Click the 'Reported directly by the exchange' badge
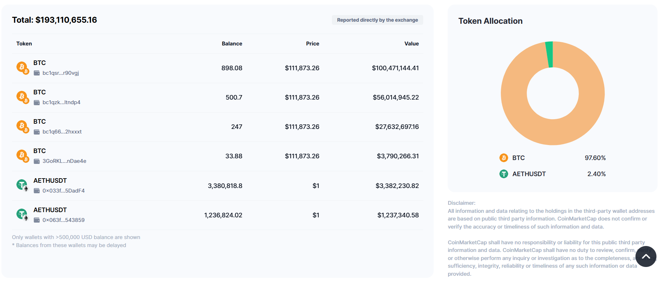661x282 pixels. [x=377, y=20]
